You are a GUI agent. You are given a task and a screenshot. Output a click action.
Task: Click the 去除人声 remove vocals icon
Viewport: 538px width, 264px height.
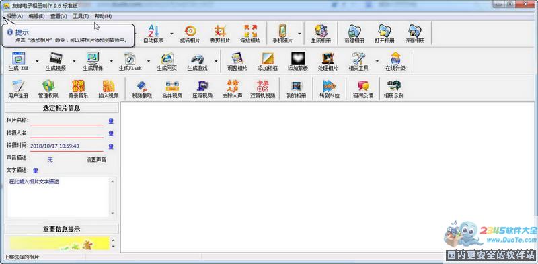point(232,89)
